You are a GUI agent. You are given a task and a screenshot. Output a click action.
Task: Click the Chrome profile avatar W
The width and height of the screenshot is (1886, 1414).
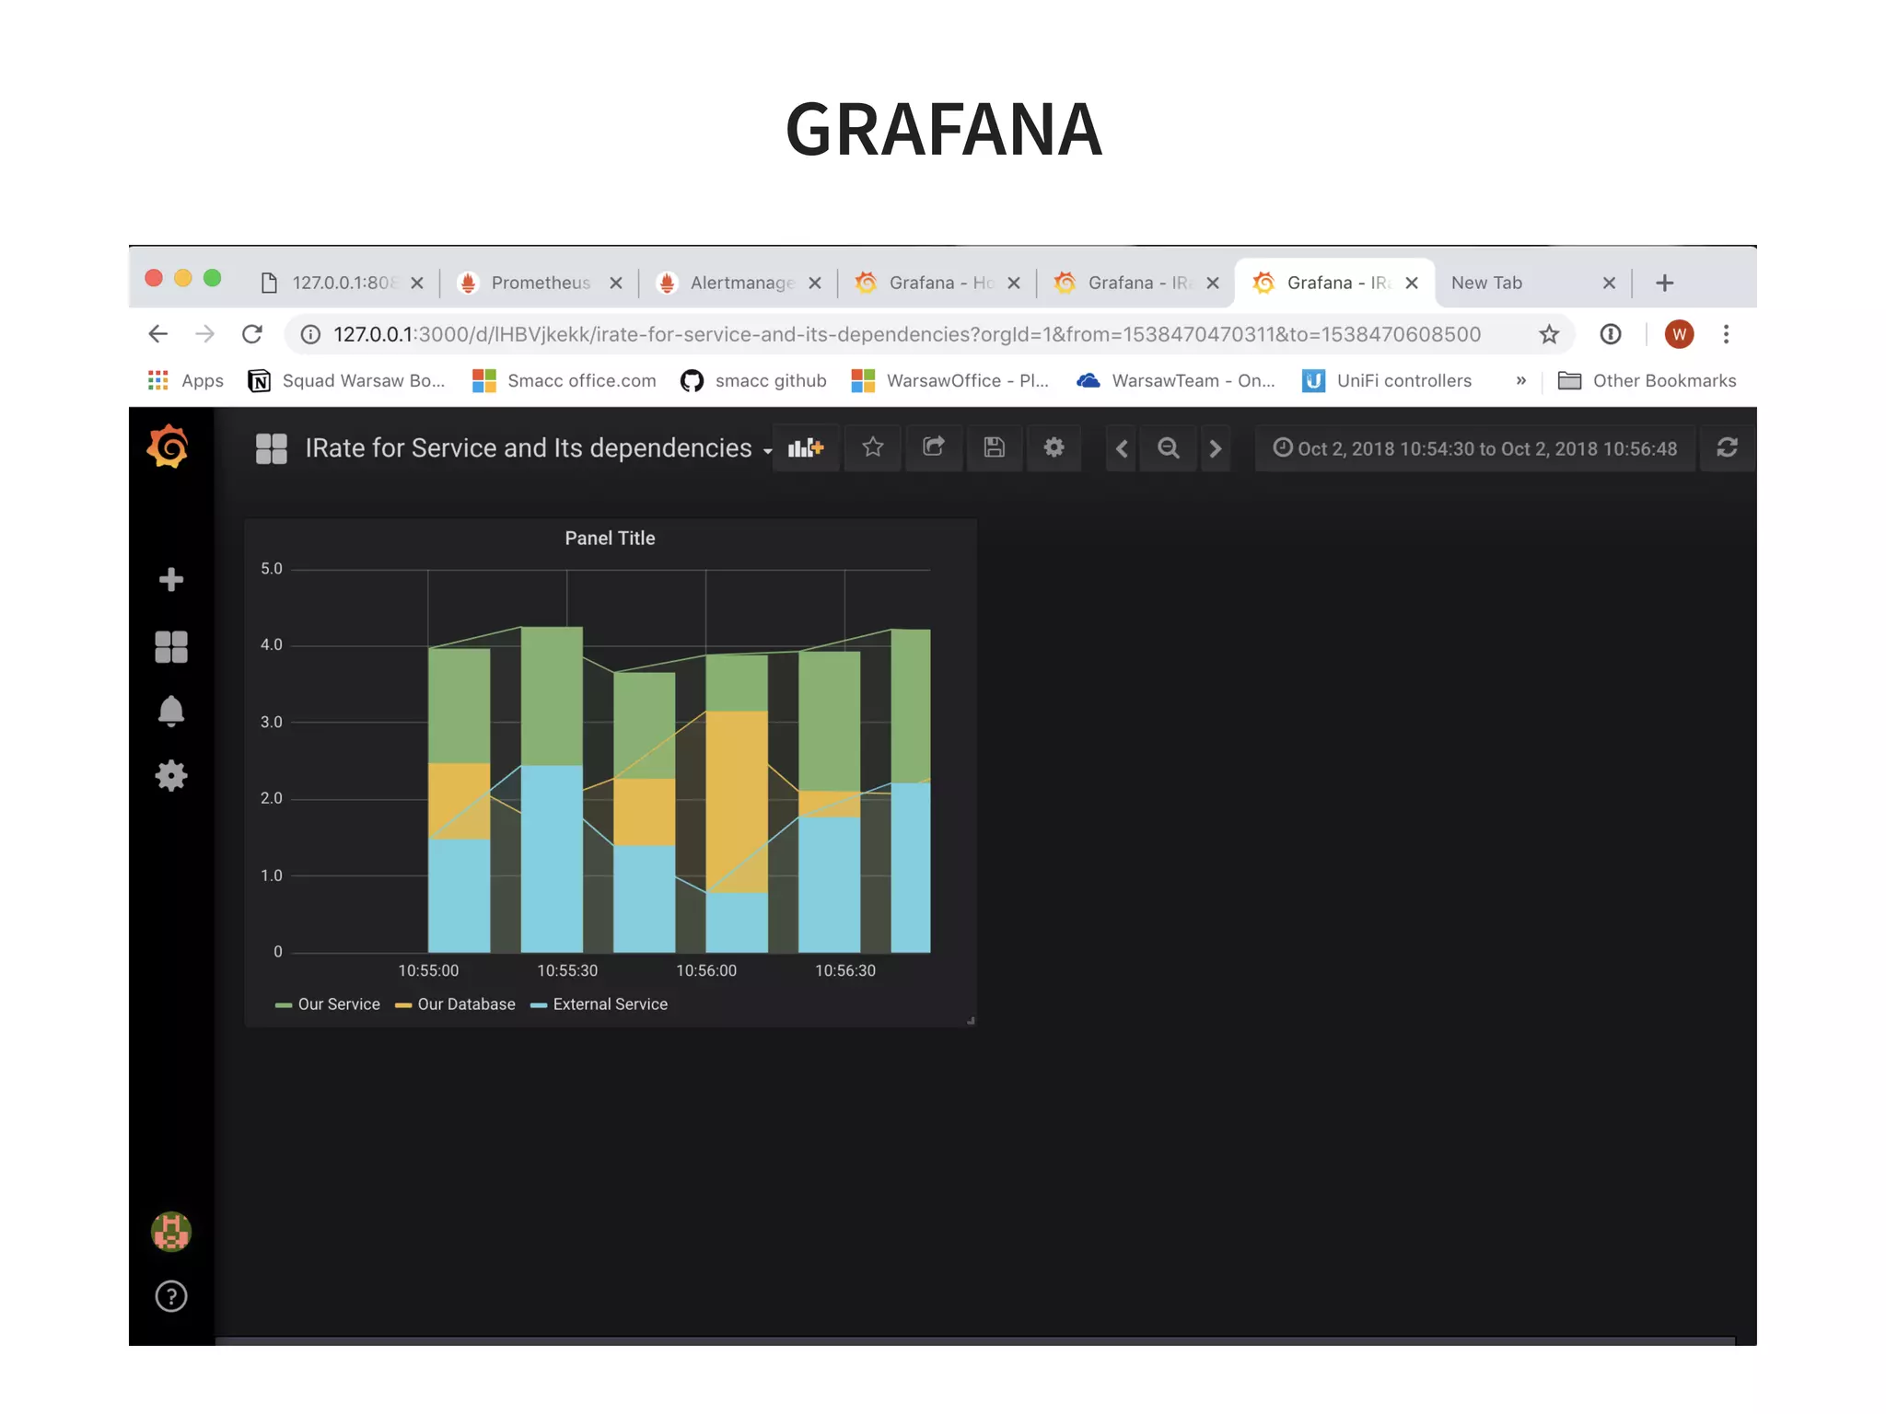pyautogui.click(x=1679, y=334)
